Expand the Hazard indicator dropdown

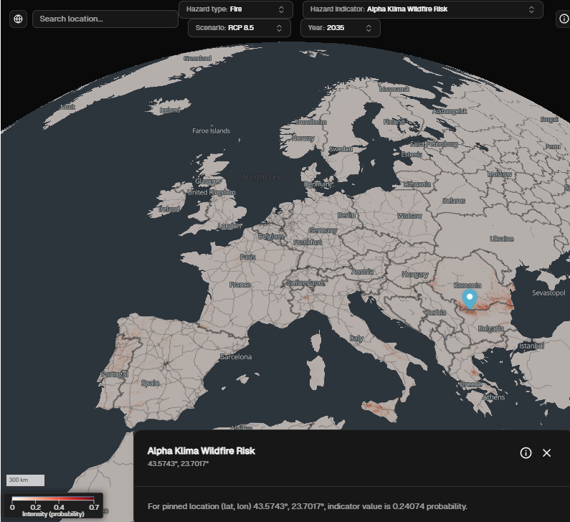pyautogui.click(x=422, y=10)
